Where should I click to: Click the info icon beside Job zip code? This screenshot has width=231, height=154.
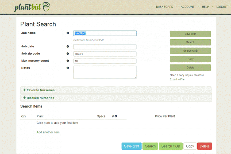point(68,53)
